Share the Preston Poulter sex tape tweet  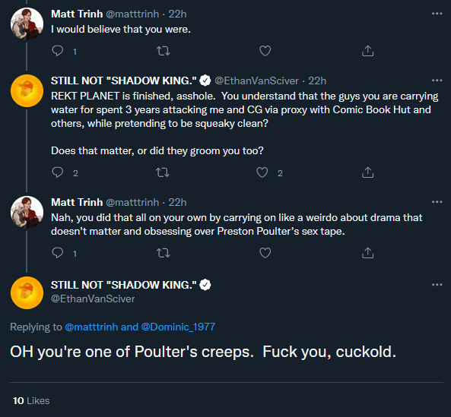coord(367,253)
